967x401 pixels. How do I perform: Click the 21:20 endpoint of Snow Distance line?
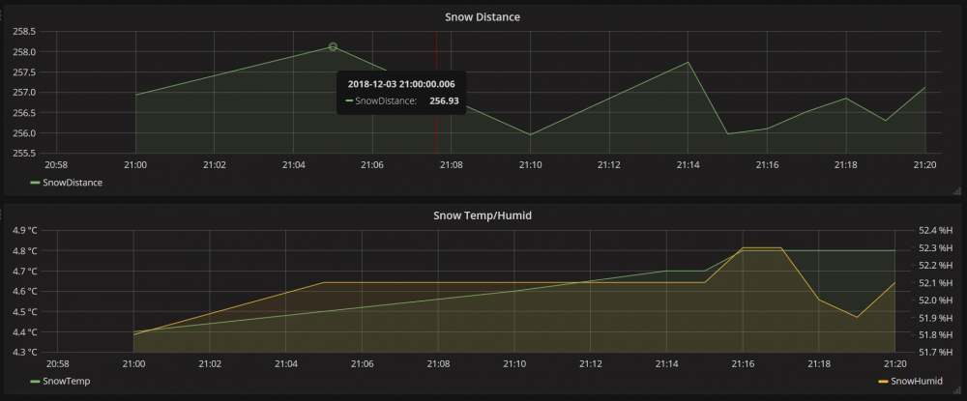tap(924, 88)
